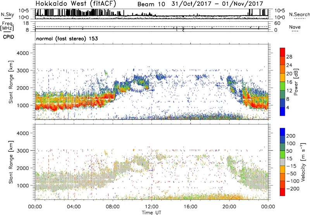The width and height of the screenshot is (310, 215).
Task: Click the 'Power [dB]' colorbar label
Action: (x=296, y=82)
